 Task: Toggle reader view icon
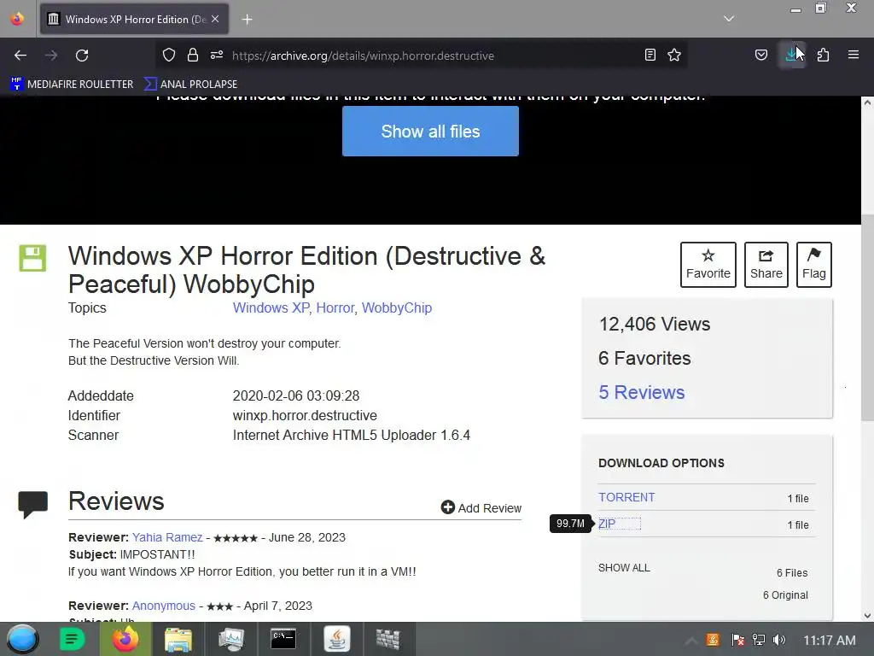650,55
